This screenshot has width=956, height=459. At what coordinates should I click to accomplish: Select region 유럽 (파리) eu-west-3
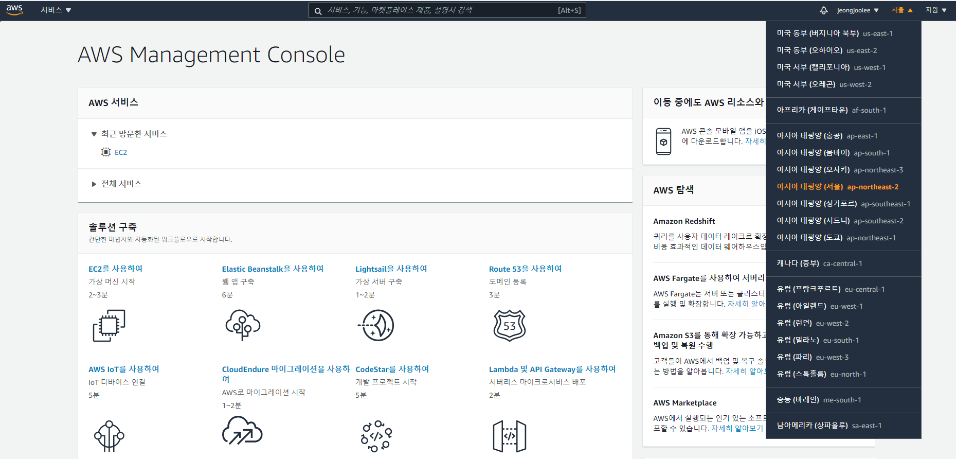pos(843,357)
